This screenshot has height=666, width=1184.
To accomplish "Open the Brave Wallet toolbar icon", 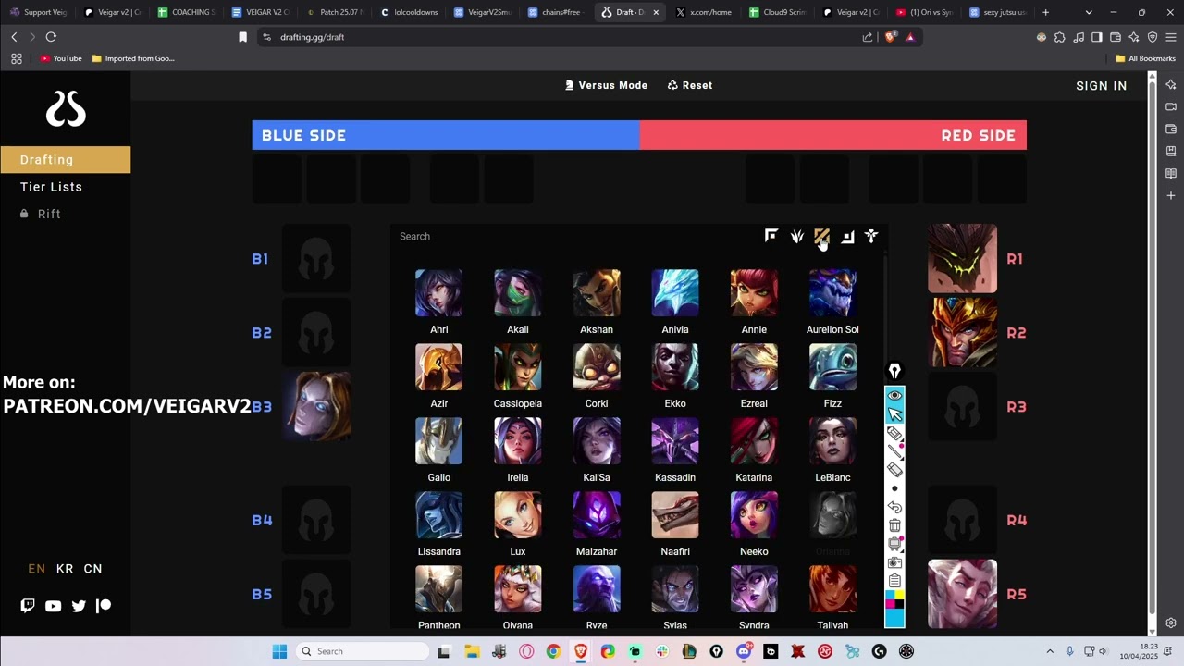I will 1116,37.
